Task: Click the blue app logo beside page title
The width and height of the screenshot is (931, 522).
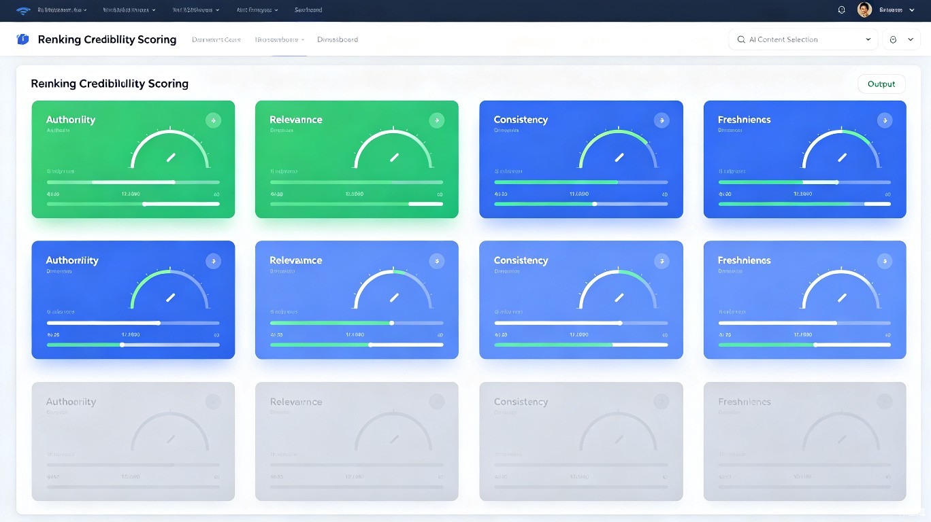Action: [x=22, y=39]
